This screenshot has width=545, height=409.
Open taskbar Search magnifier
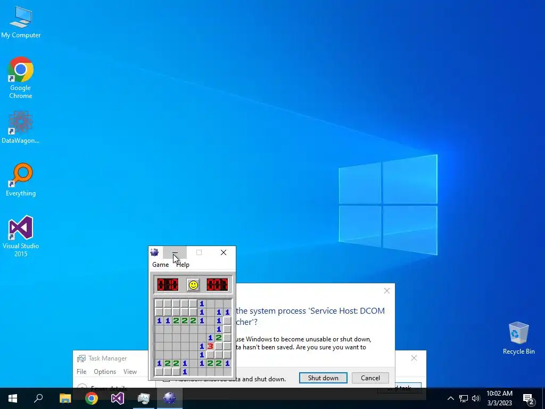click(38, 398)
